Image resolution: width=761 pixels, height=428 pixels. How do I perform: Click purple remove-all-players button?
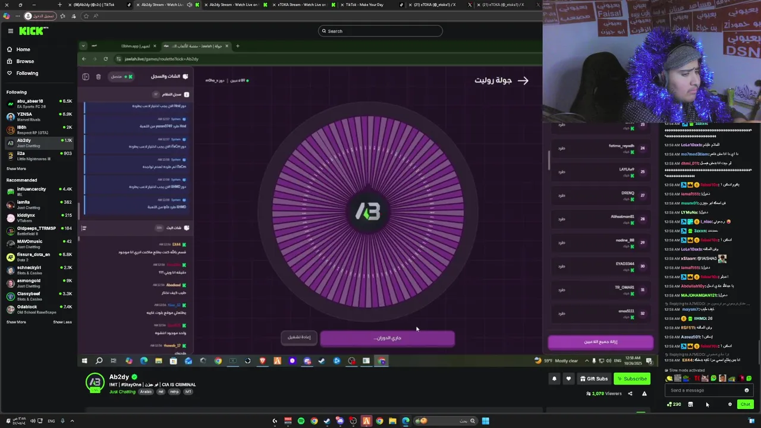600,342
